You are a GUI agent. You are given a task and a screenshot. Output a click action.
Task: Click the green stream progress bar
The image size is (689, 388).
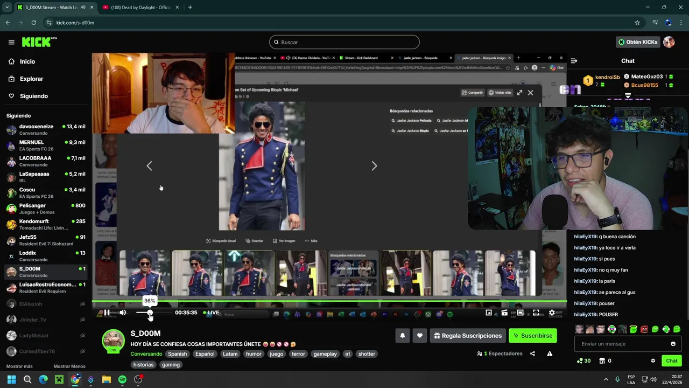click(x=329, y=301)
